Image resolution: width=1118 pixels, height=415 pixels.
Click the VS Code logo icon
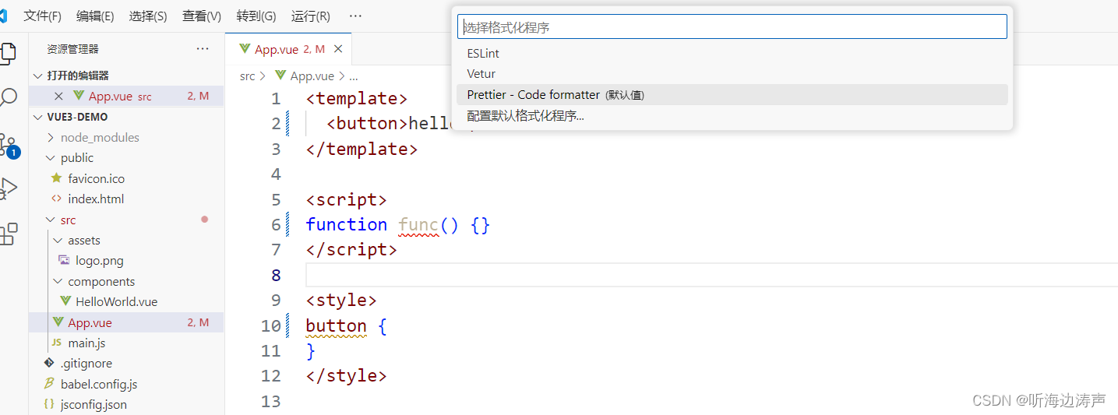pos(3,16)
